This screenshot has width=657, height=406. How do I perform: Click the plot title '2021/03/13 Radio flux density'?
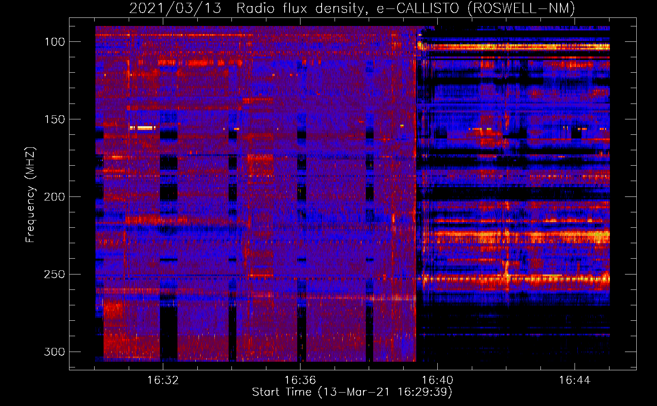[x=352, y=8]
